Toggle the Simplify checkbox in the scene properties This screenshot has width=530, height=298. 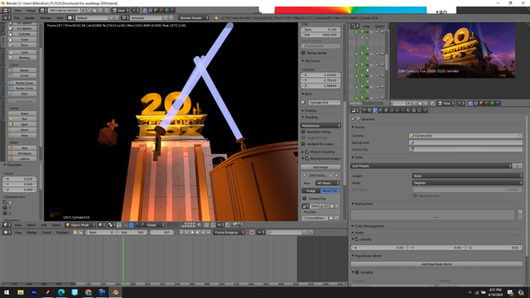(357, 272)
